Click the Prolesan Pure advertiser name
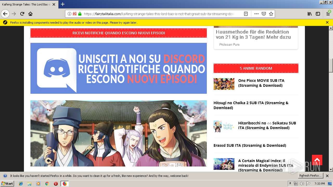Image resolution: width=333 pixels, height=187 pixels. (229, 45)
